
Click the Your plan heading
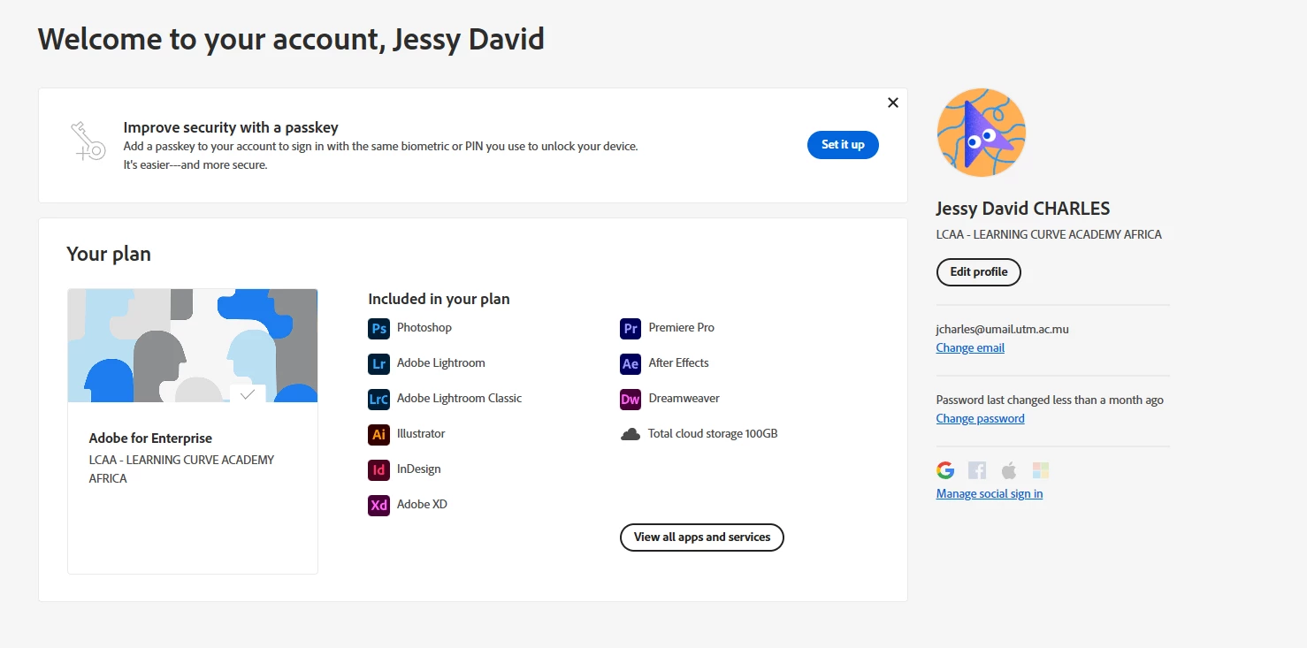click(109, 255)
